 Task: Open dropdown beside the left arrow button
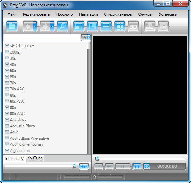[35, 26]
